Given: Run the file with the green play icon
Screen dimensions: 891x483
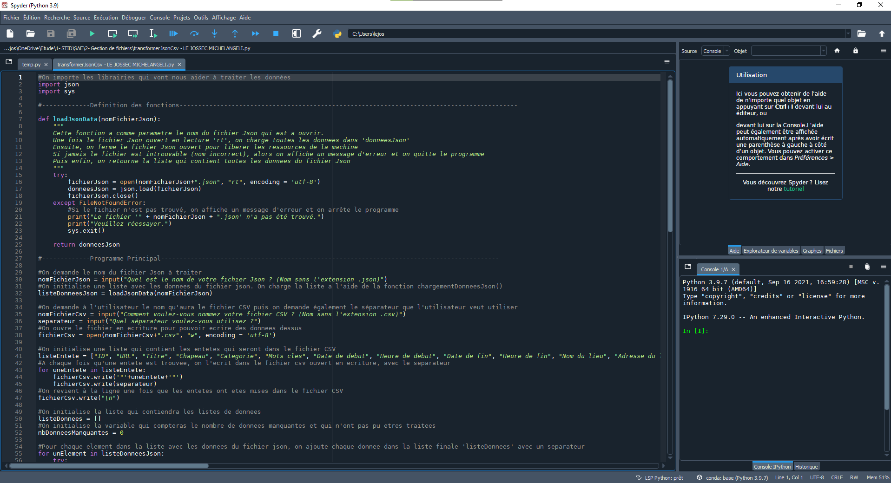Looking at the screenshot, I should coord(92,33).
